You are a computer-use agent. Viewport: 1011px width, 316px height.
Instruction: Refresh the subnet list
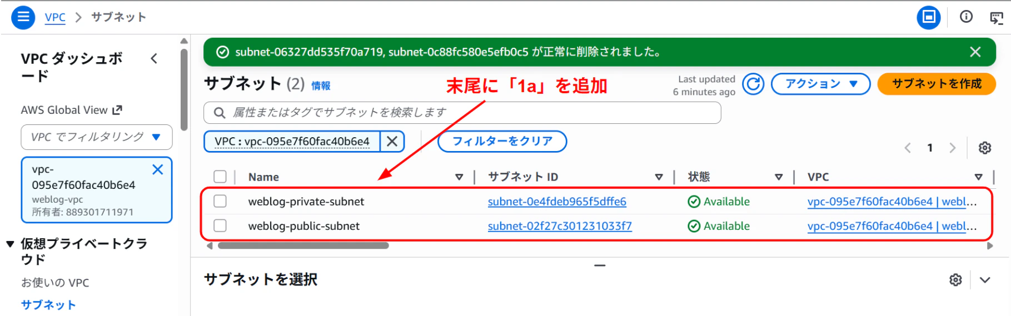[x=753, y=84]
